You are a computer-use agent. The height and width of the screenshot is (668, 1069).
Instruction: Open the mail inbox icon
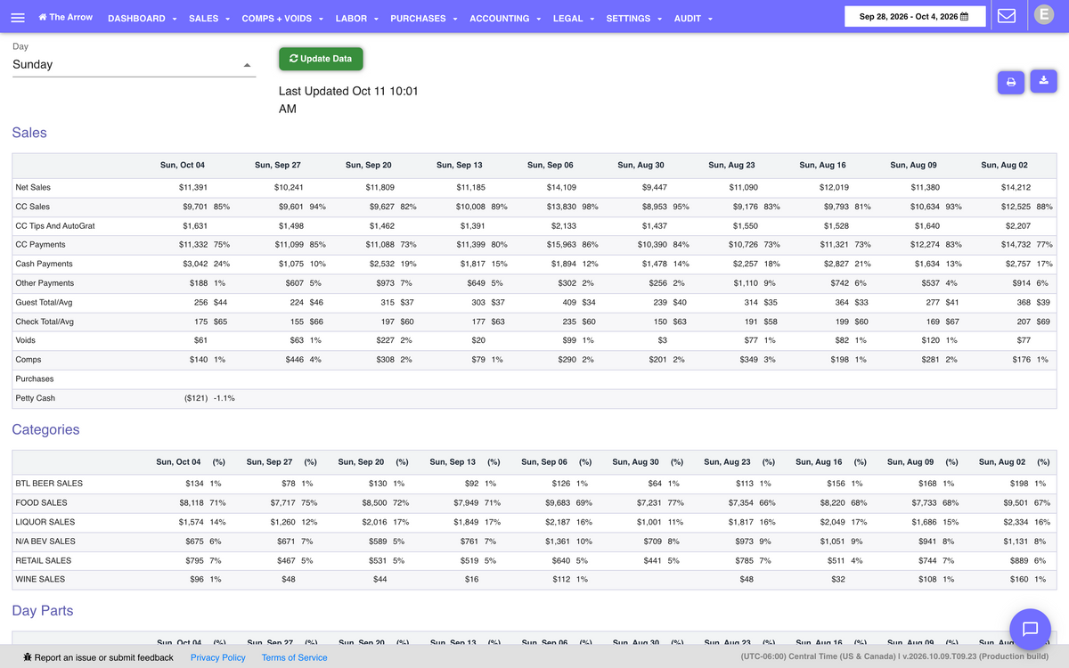pyautogui.click(x=1007, y=16)
